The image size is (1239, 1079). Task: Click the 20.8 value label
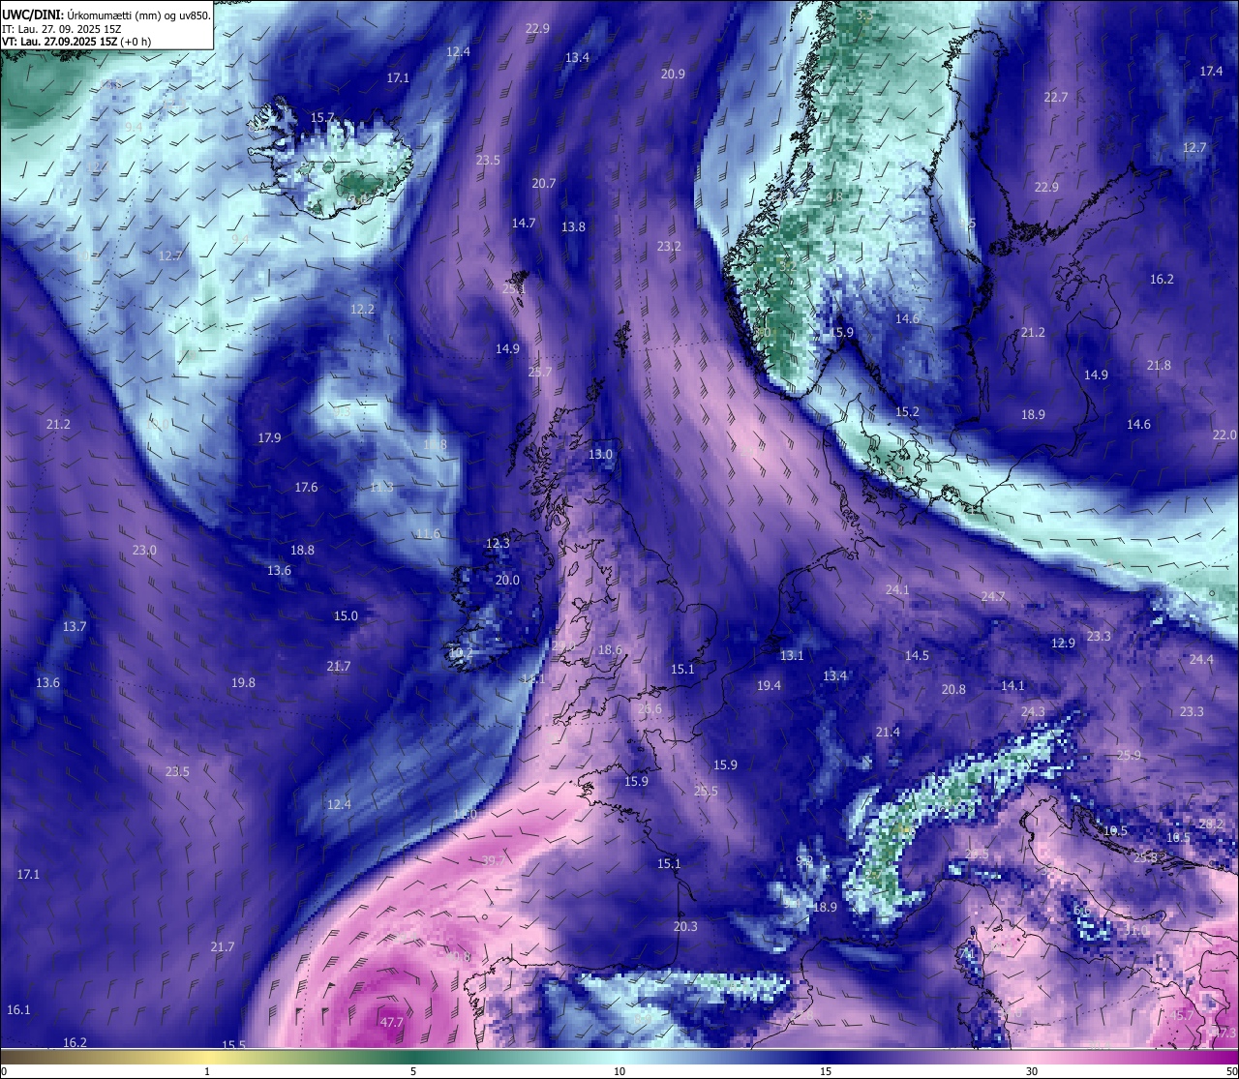(953, 689)
